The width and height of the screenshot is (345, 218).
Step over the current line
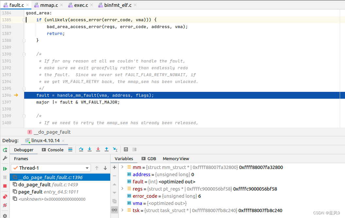(81, 150)
